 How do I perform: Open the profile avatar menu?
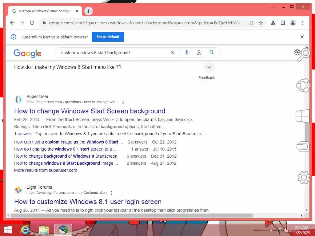point(293,23)
